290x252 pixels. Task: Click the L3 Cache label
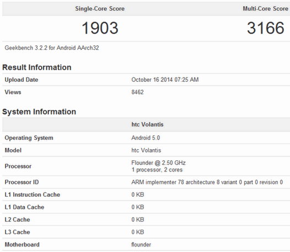(17, 232)
